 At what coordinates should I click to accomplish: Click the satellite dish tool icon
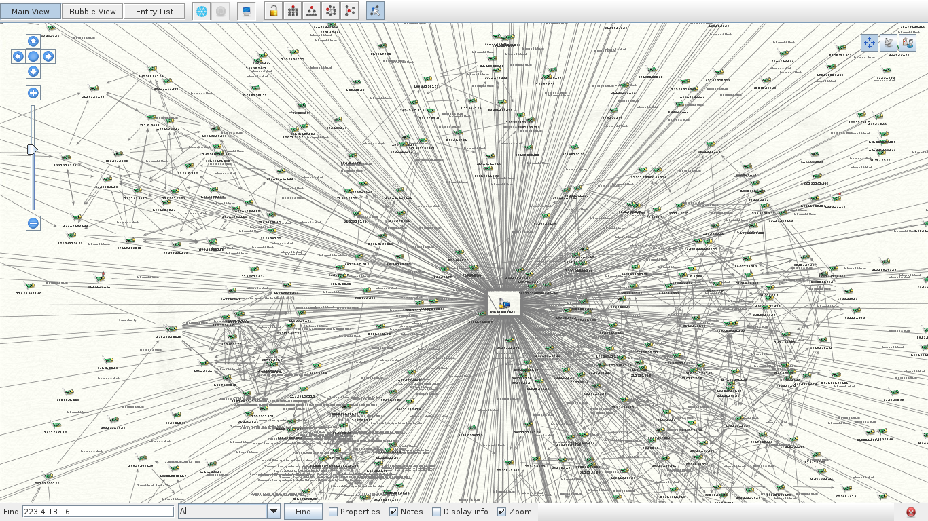point(889,43)
